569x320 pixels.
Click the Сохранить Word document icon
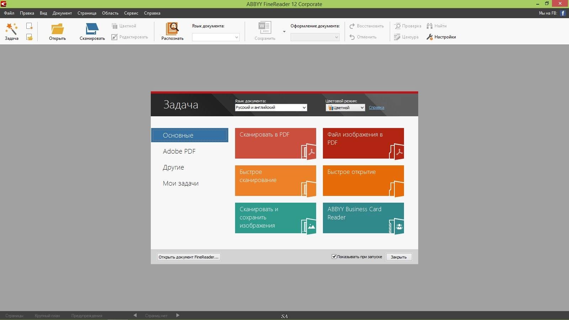pyautogui.click(x=265, y=28)
